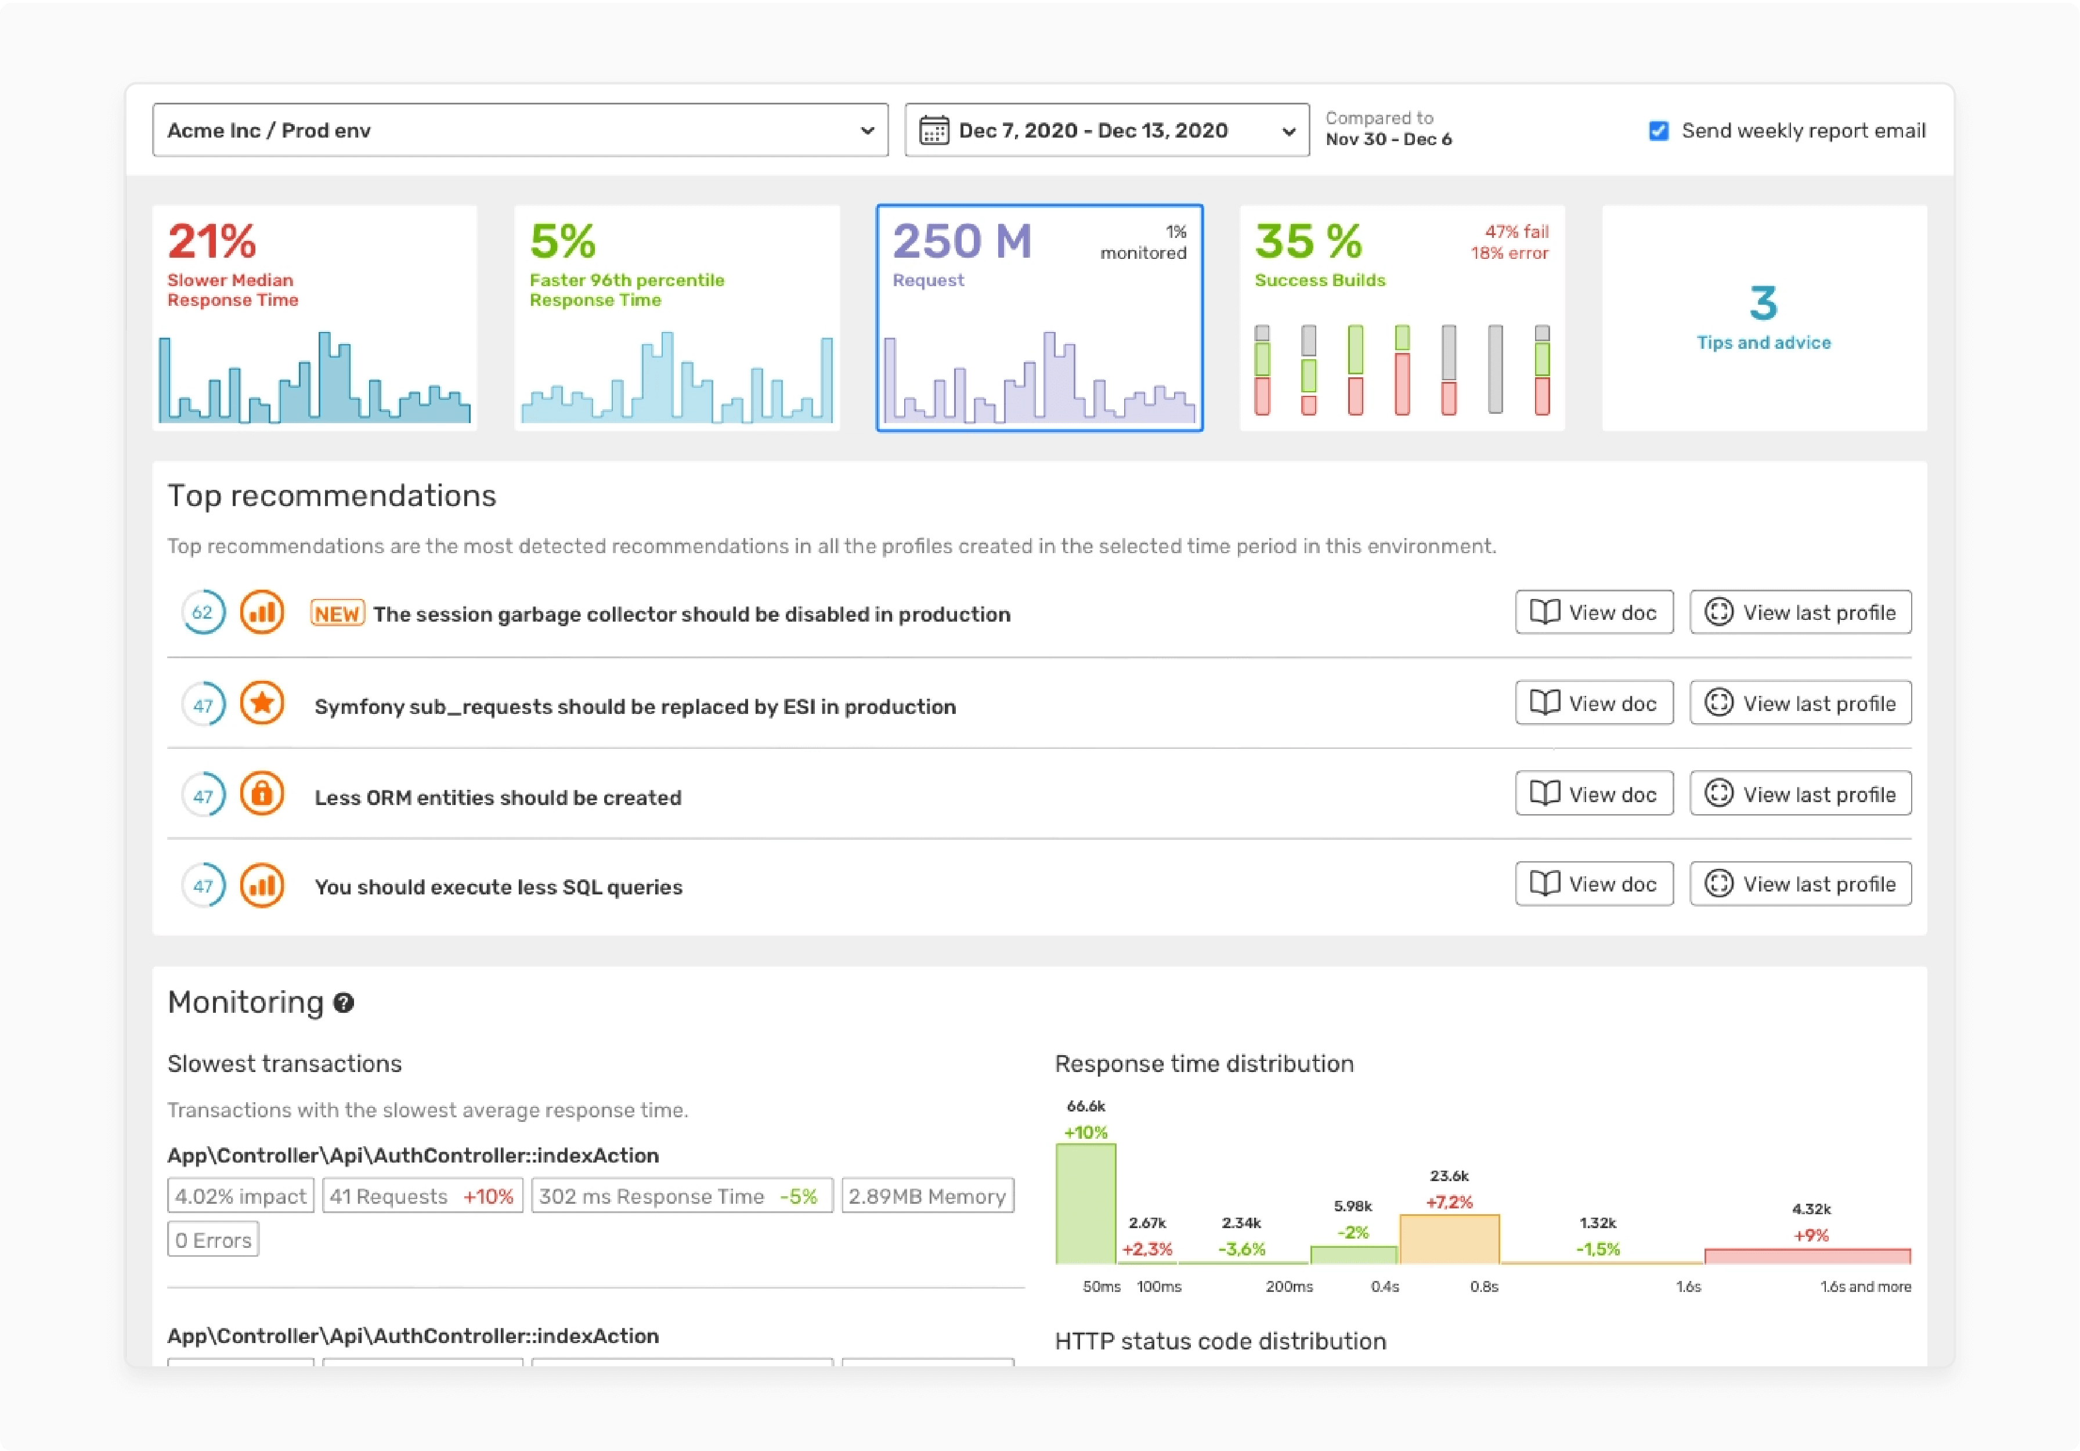This screenshot has width=2080, height=1451.
Task: Open session garbage collector recommendation text
Action: [691, 614]
